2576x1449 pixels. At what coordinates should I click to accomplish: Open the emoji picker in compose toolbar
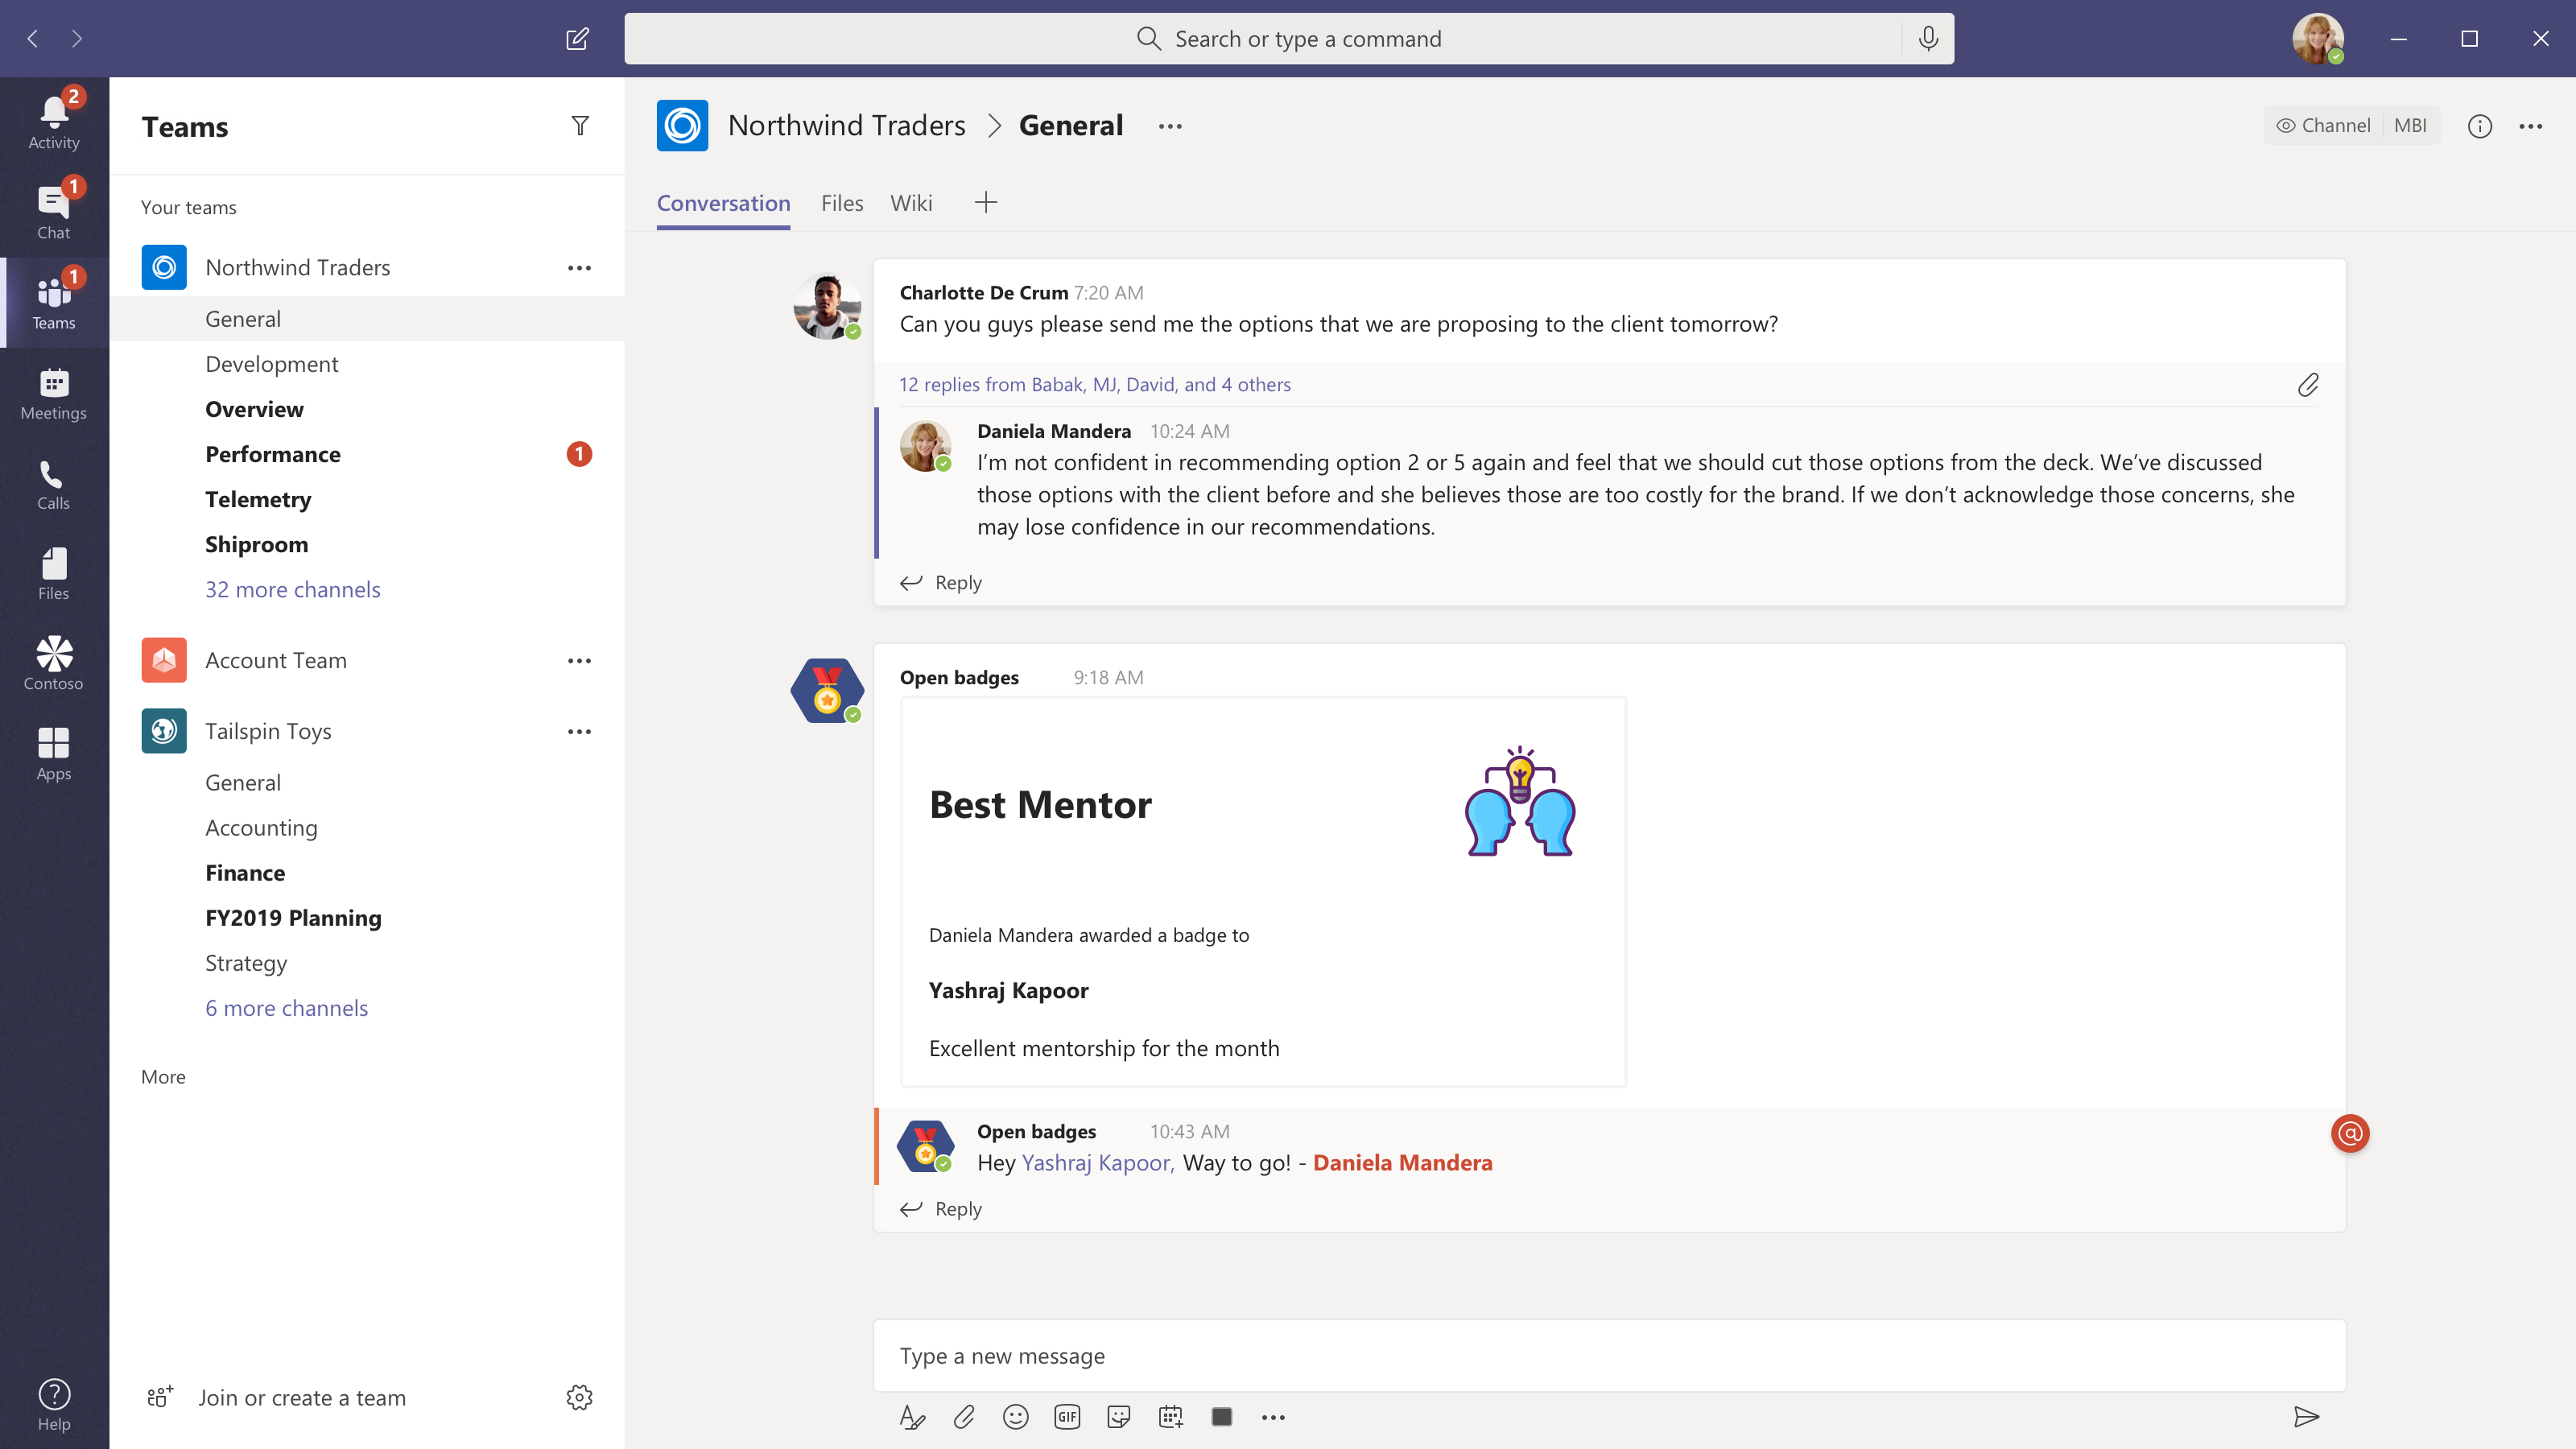1015,1417
